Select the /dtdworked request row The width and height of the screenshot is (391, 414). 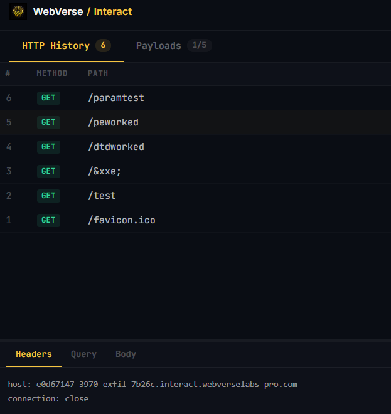click(196, 147)
